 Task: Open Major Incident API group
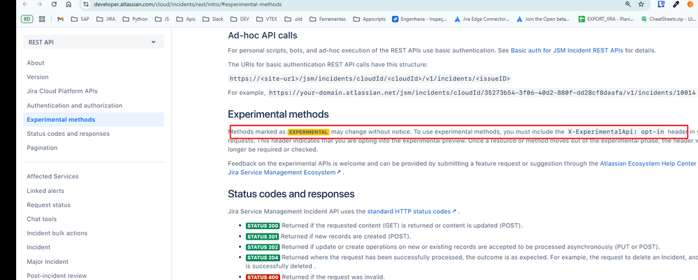click(x=48, y=262)
